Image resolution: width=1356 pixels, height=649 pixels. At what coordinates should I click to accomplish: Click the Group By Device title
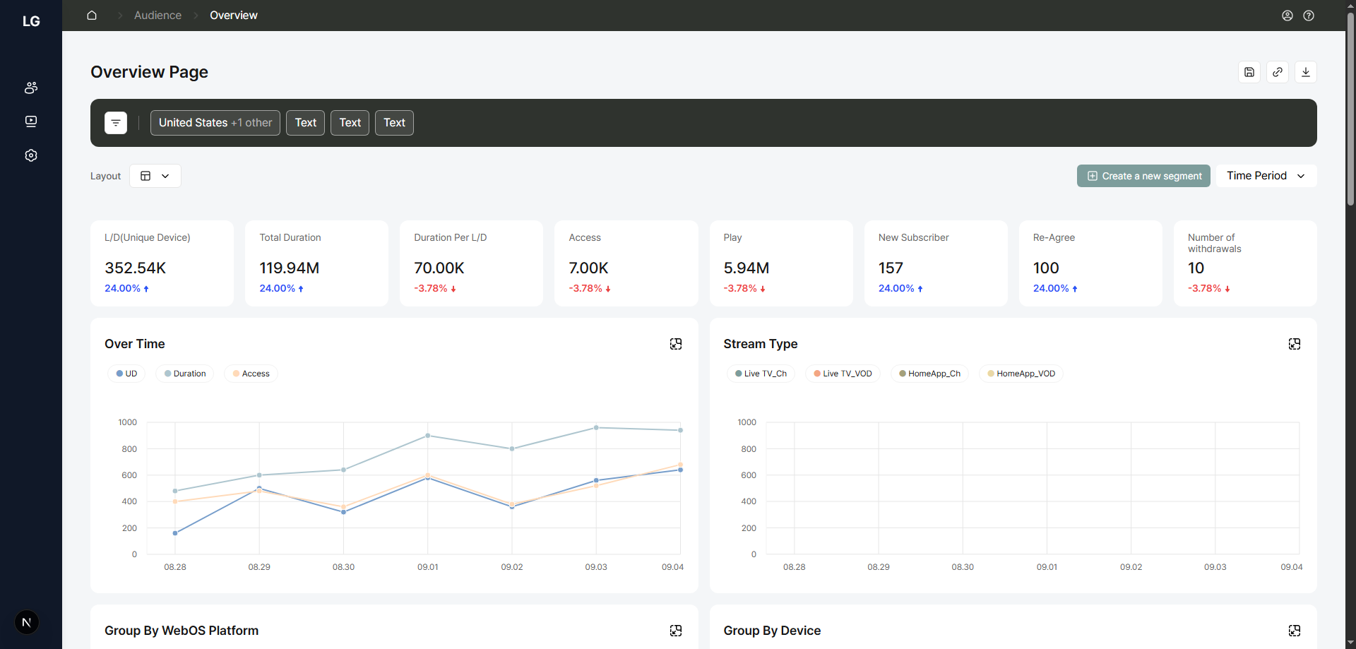772,631
